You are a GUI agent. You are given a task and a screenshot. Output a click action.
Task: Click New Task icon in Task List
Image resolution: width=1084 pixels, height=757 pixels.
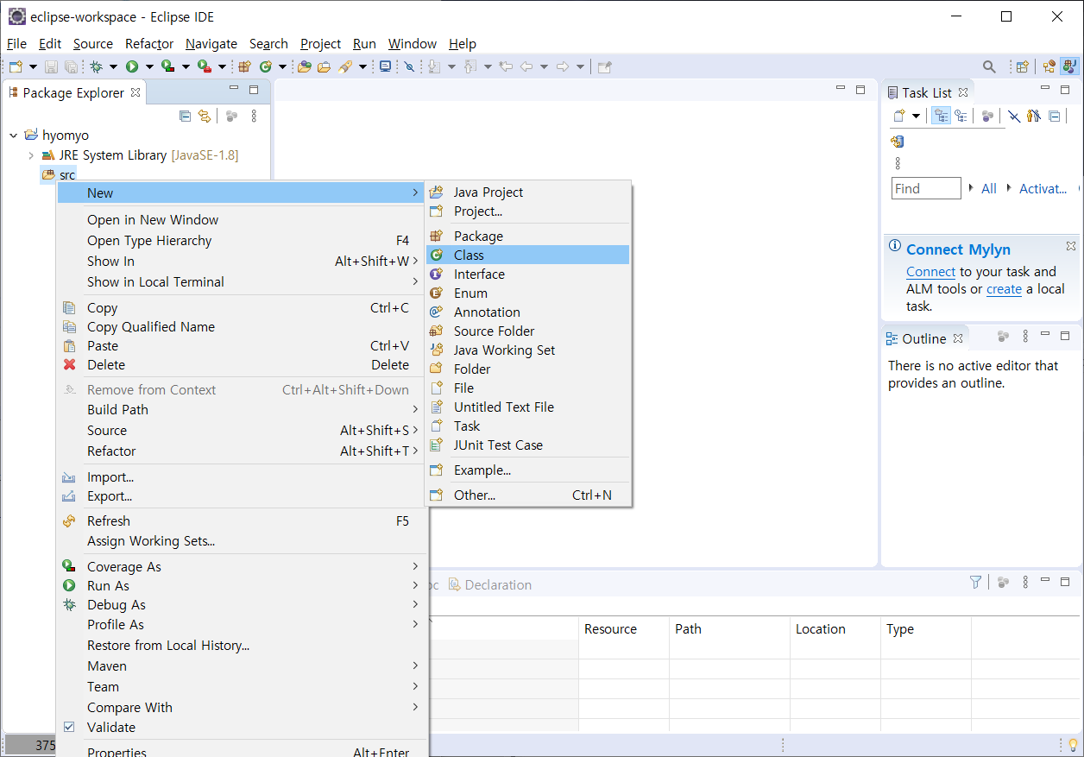click(899, 116)
